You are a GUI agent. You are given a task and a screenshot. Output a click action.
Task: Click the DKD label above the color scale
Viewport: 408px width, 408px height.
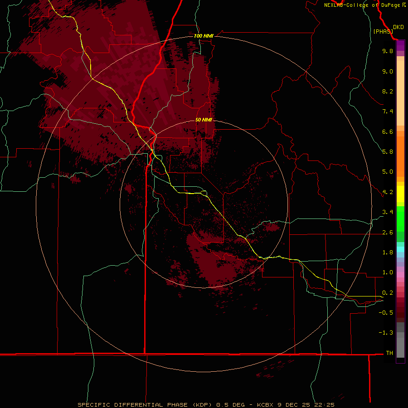[x=398, y=27]
